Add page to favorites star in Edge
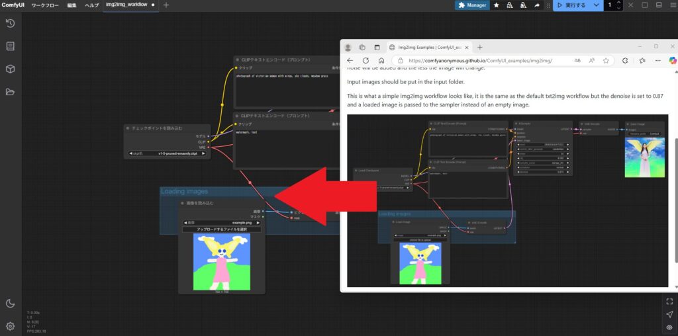Viewport: 678px width, 336px height. coord(606,61)
